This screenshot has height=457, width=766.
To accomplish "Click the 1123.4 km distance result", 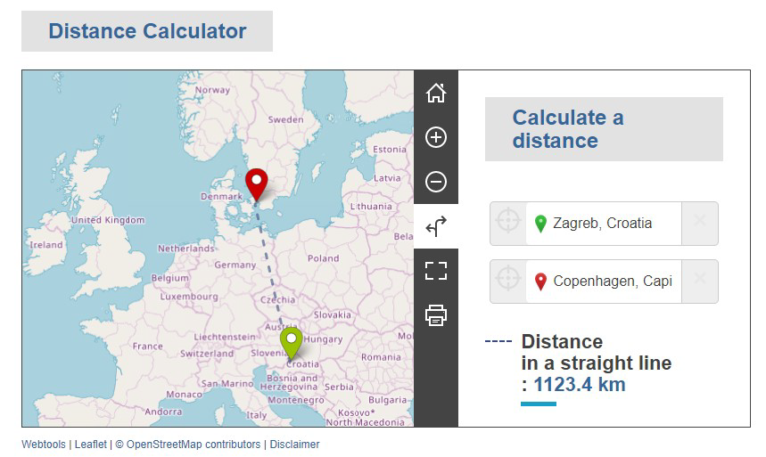I will pos(579,385).
